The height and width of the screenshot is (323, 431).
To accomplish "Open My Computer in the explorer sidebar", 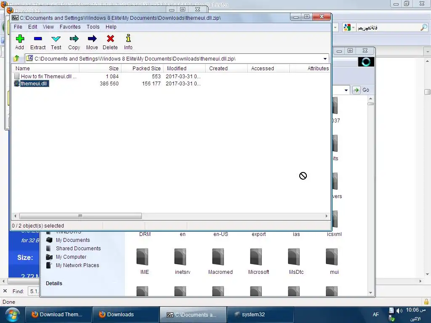I will point(66,257).
